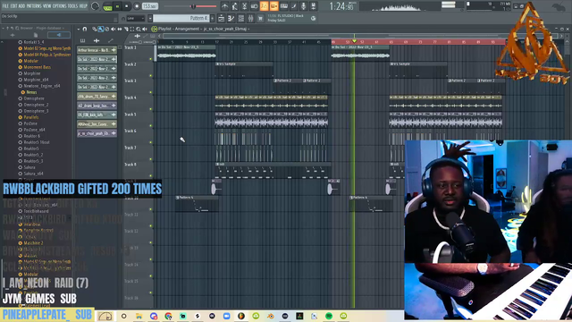Select Omnisphere in the plugin browser
Image resolution: width=572 pixels, height=322 pixels.
pos(34,98)
